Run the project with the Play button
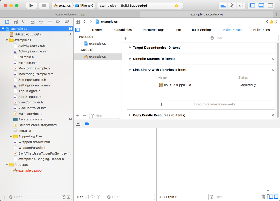Viewport: 280px width, 201px height. [31, 5]
